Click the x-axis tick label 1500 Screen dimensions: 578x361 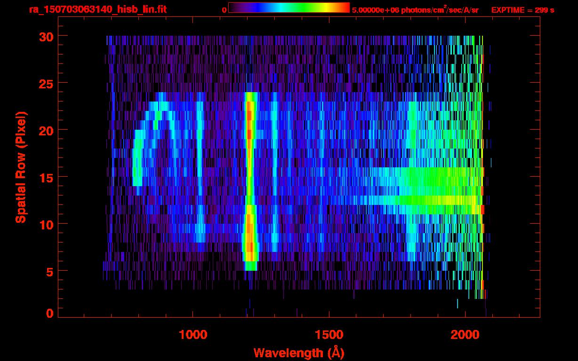point(329,335)
